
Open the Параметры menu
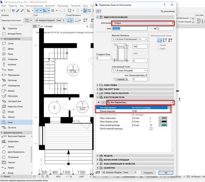[63, 6]
